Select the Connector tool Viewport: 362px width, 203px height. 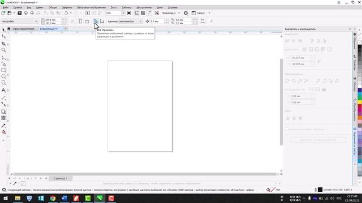[3, 104]
